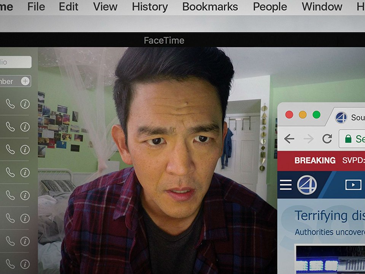Screen dimensions: 365x274
Task: Minimize the browser window with yellow button
Action: (303, 115)
